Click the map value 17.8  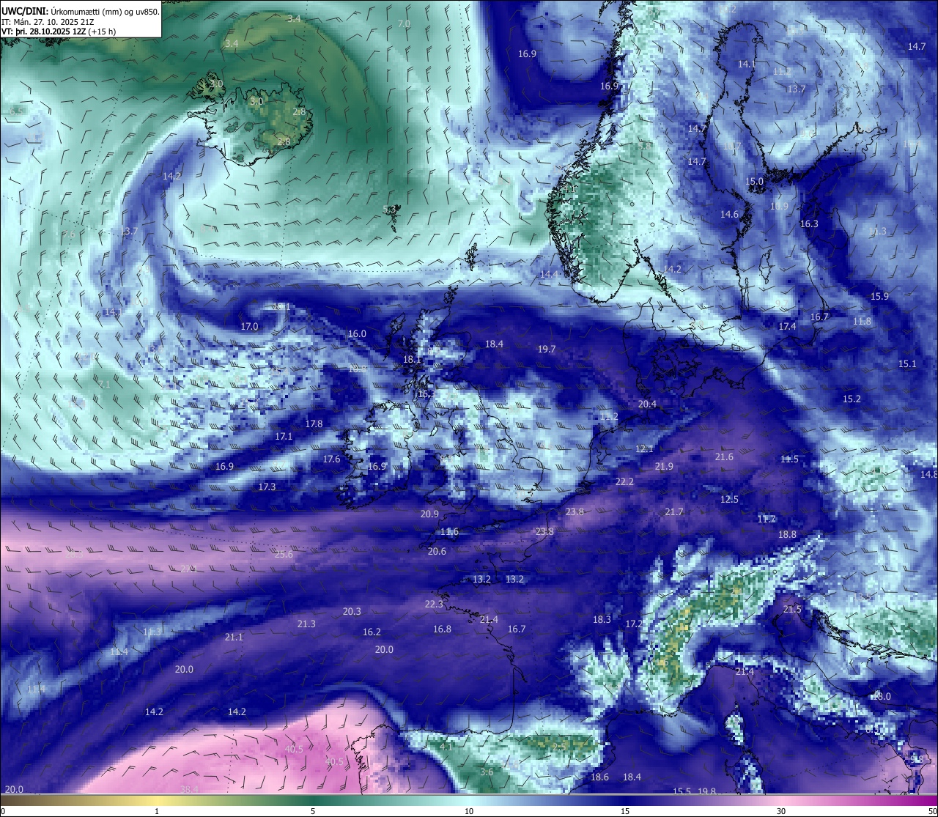314,424
